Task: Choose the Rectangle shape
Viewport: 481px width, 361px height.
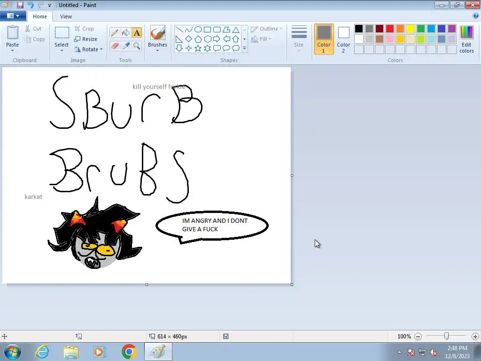Action: coord(207,30)
